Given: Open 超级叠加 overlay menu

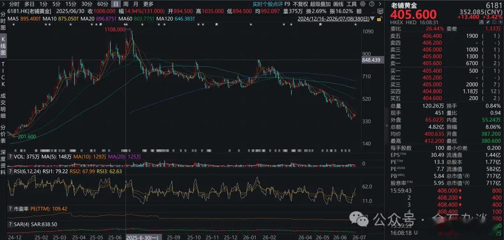Looking at the screenshot, I should [x=321, y=4].
